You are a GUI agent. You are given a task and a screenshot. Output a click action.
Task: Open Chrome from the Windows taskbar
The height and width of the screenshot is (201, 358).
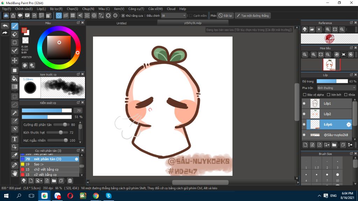click(96, 196)
